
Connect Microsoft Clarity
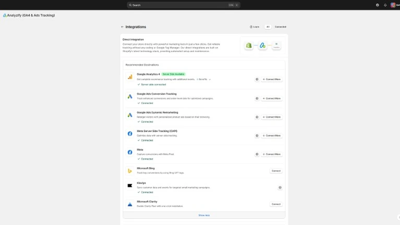[276, 204]
